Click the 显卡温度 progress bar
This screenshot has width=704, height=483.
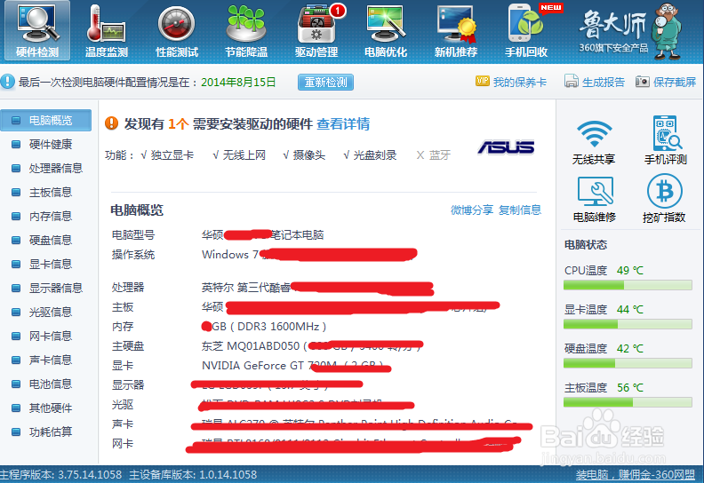coord(628,324)
